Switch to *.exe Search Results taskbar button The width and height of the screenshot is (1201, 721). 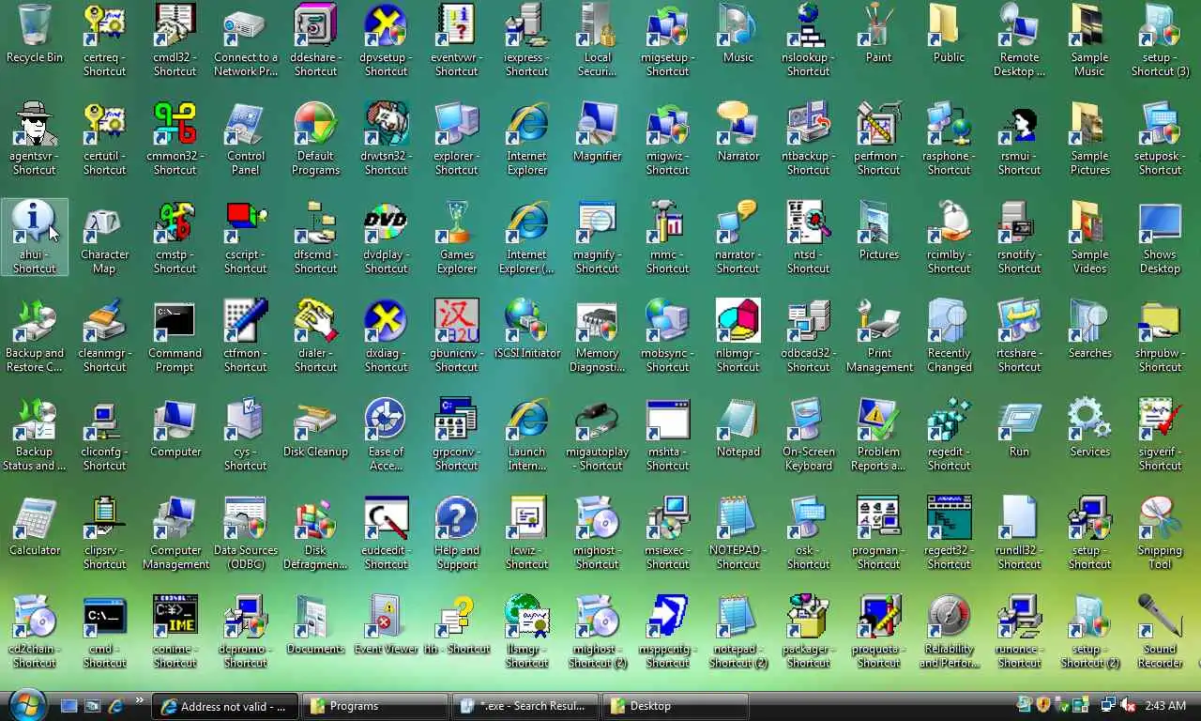(x=524, y=706)
